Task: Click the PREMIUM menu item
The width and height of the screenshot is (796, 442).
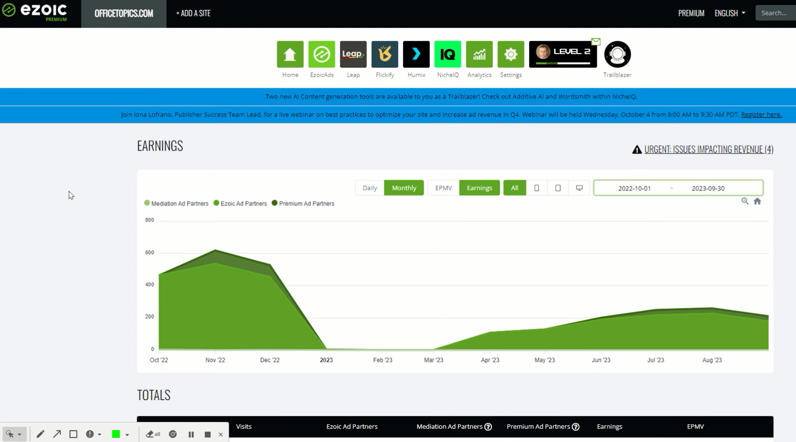Action: (691, 13)
